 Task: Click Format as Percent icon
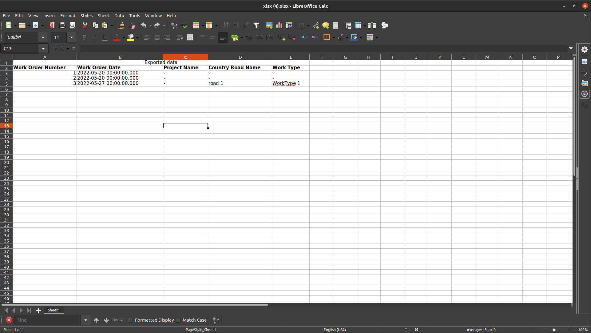tap(249, 38)
